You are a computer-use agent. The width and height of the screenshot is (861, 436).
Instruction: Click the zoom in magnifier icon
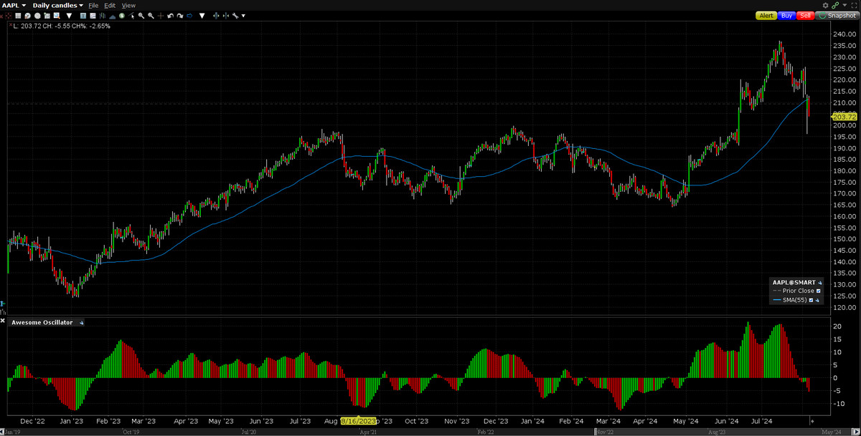point(142,15)
